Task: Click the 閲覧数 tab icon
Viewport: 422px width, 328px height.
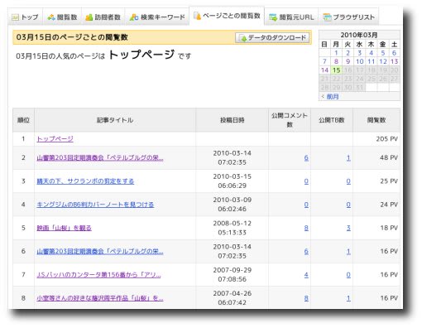Action: pyautogui.click(x=51, y=17)
